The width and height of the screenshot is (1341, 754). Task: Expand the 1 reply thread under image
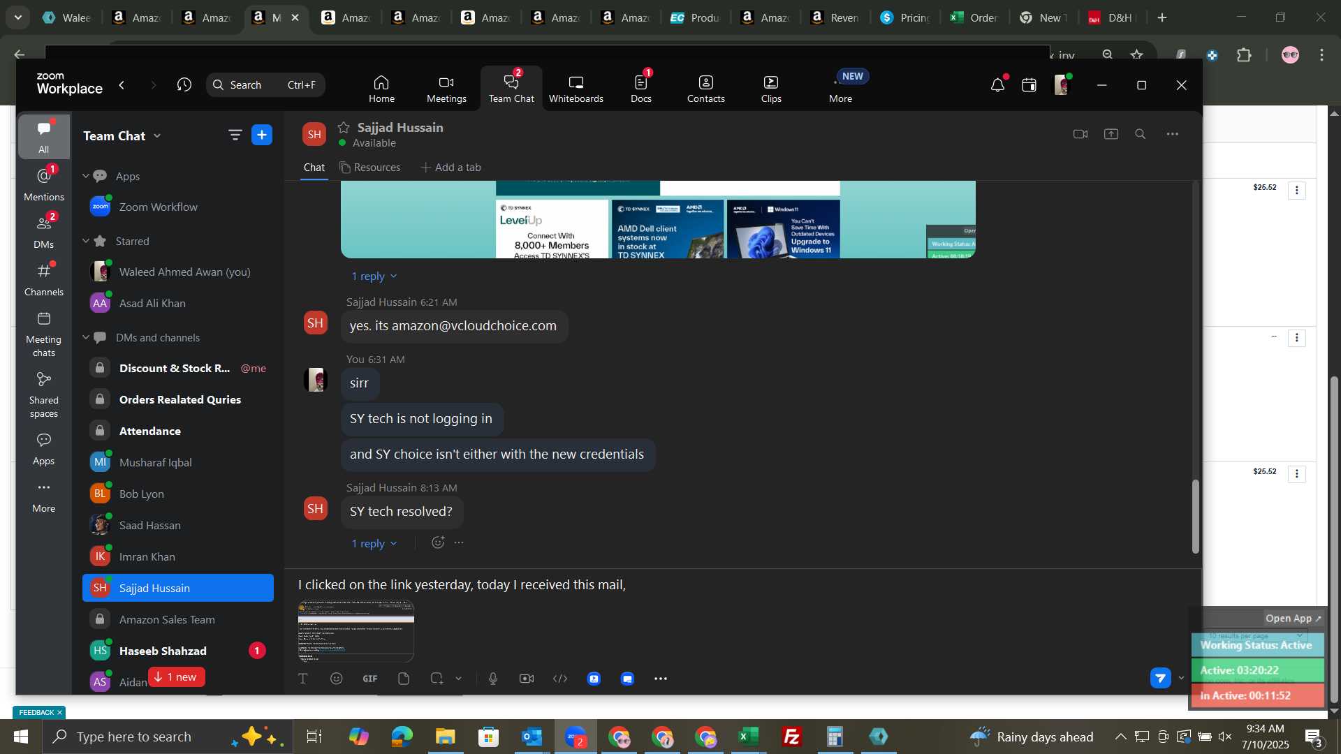(x=374, y=276)
